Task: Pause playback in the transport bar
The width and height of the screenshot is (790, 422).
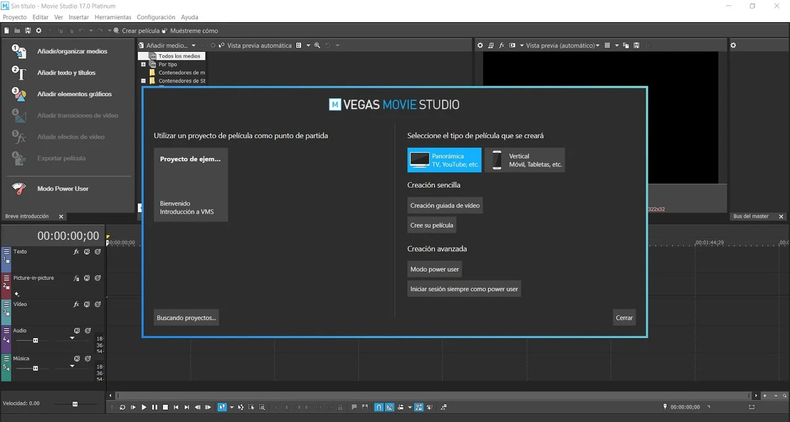Action: click(x=155, y=407)
